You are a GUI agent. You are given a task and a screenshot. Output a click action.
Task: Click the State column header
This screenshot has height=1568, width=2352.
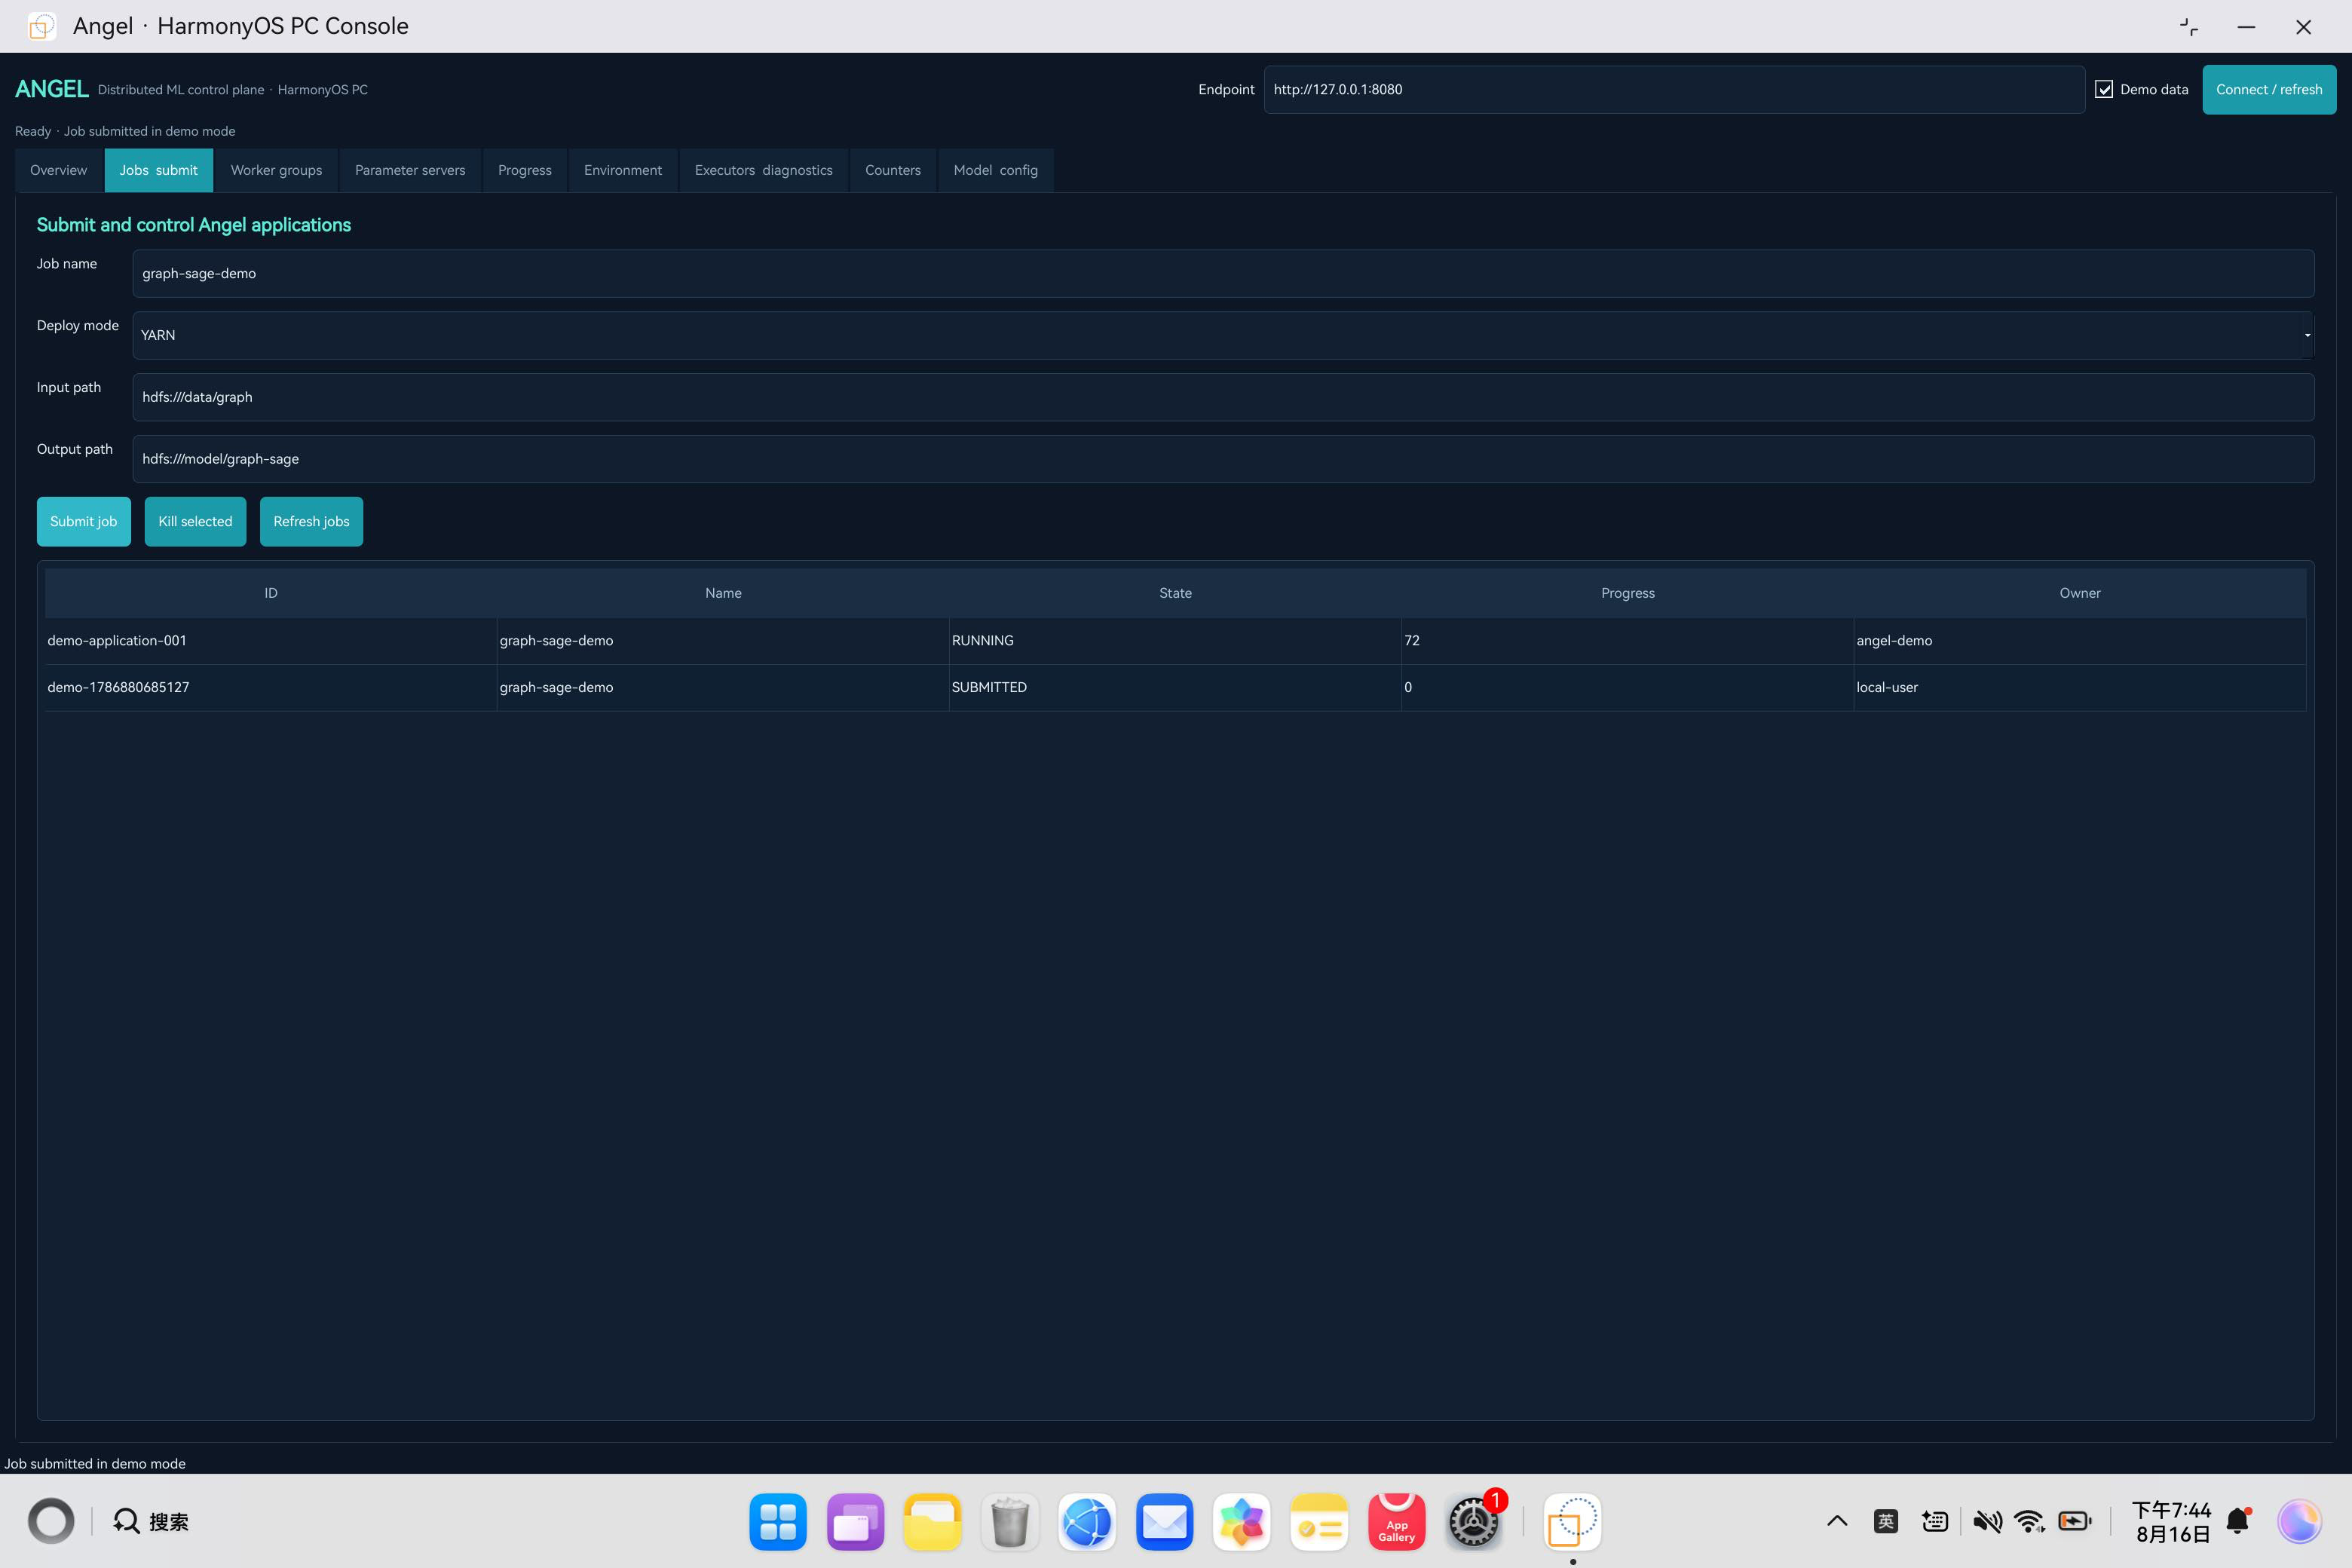tap(1175, 593)
